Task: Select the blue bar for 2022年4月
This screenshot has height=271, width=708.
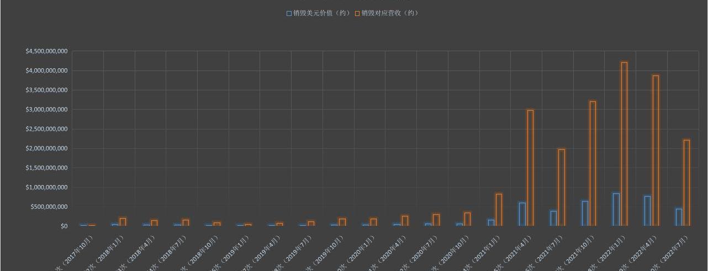Action: pos(647,210)
